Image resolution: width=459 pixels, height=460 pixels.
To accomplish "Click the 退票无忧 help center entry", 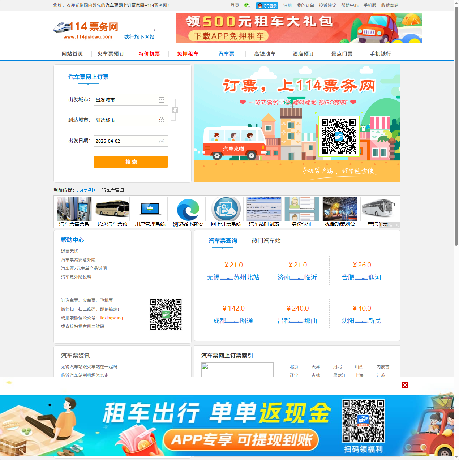I will pos(69,251).
